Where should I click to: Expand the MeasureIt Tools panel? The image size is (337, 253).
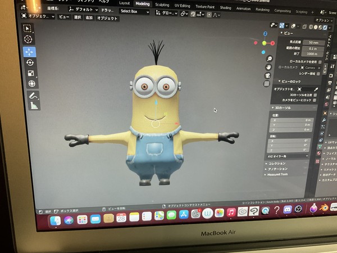276,174
